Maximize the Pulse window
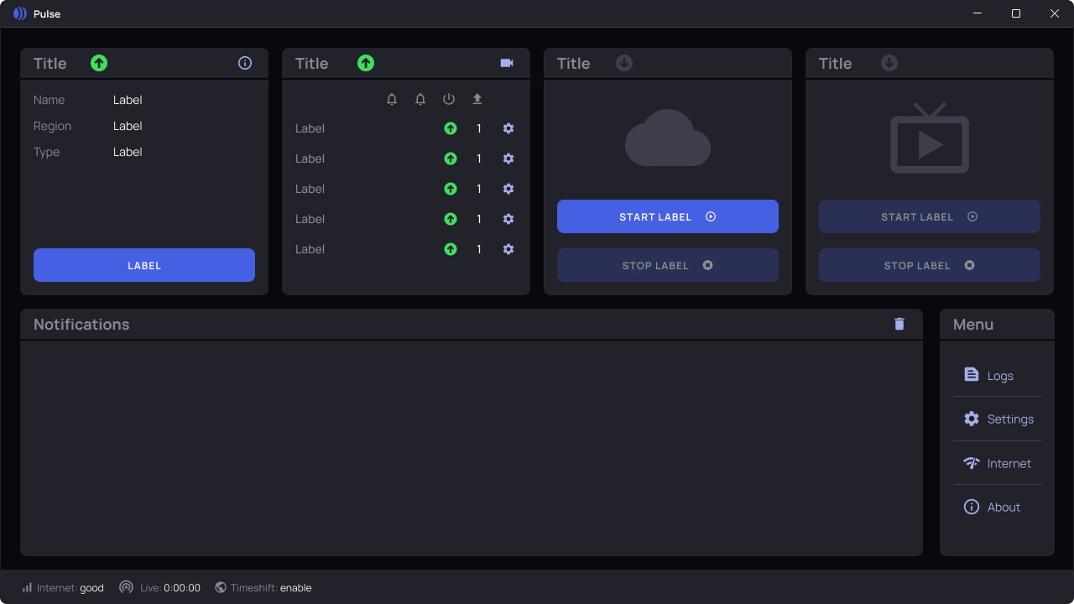This screenshot has height=604, width=1074. click(1016, 13)
